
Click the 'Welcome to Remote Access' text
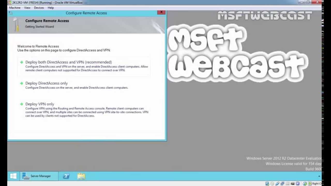[x=38, y=46]
